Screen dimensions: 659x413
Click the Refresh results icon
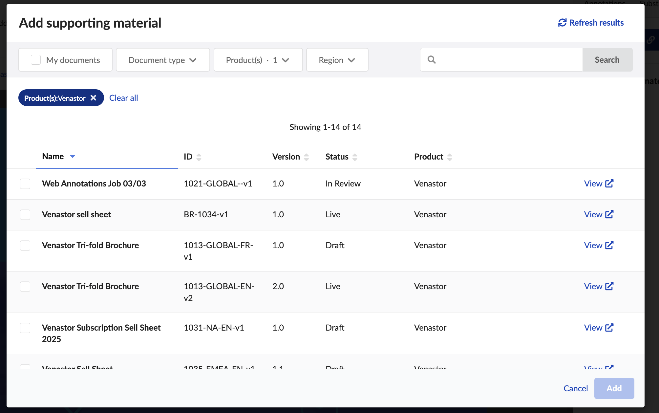pyautogui.click(x=562, y=23)
